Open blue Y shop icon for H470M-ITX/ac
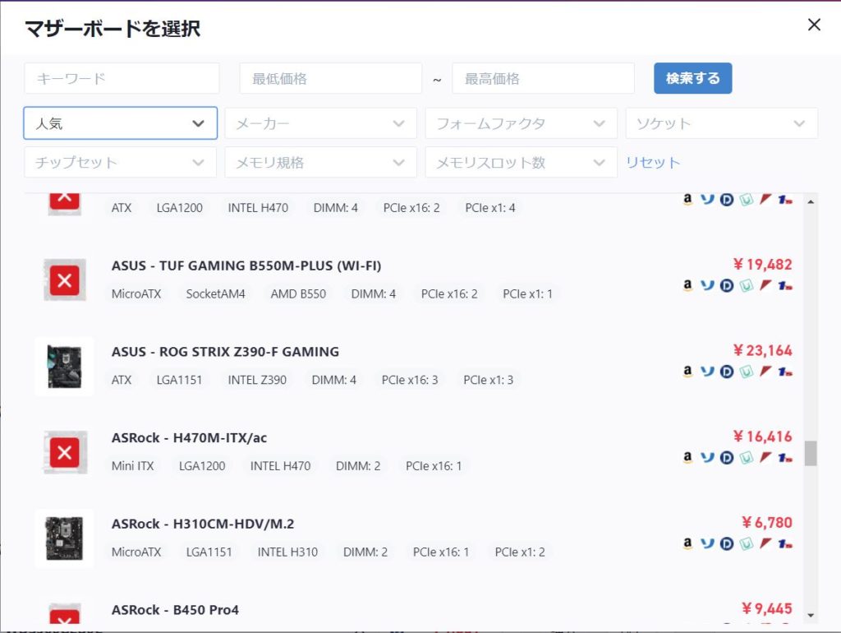Image resolution: width=841 pixels, height=633 pixels. pos(707,457)
